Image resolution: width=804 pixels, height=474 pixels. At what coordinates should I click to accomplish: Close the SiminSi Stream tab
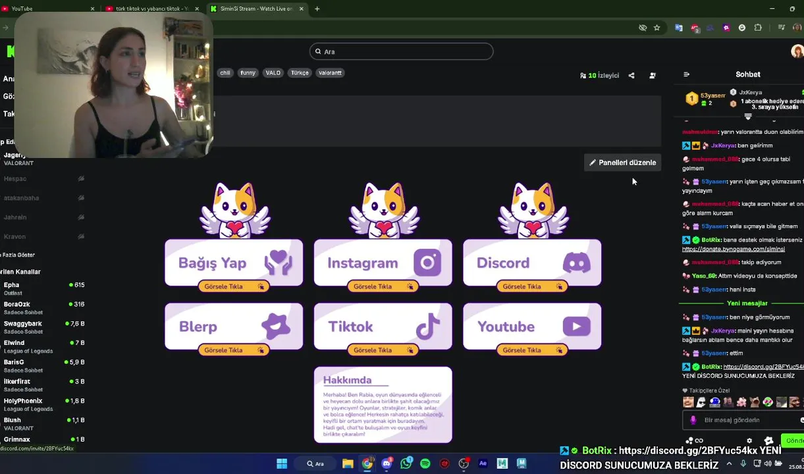tap(302, 9)
